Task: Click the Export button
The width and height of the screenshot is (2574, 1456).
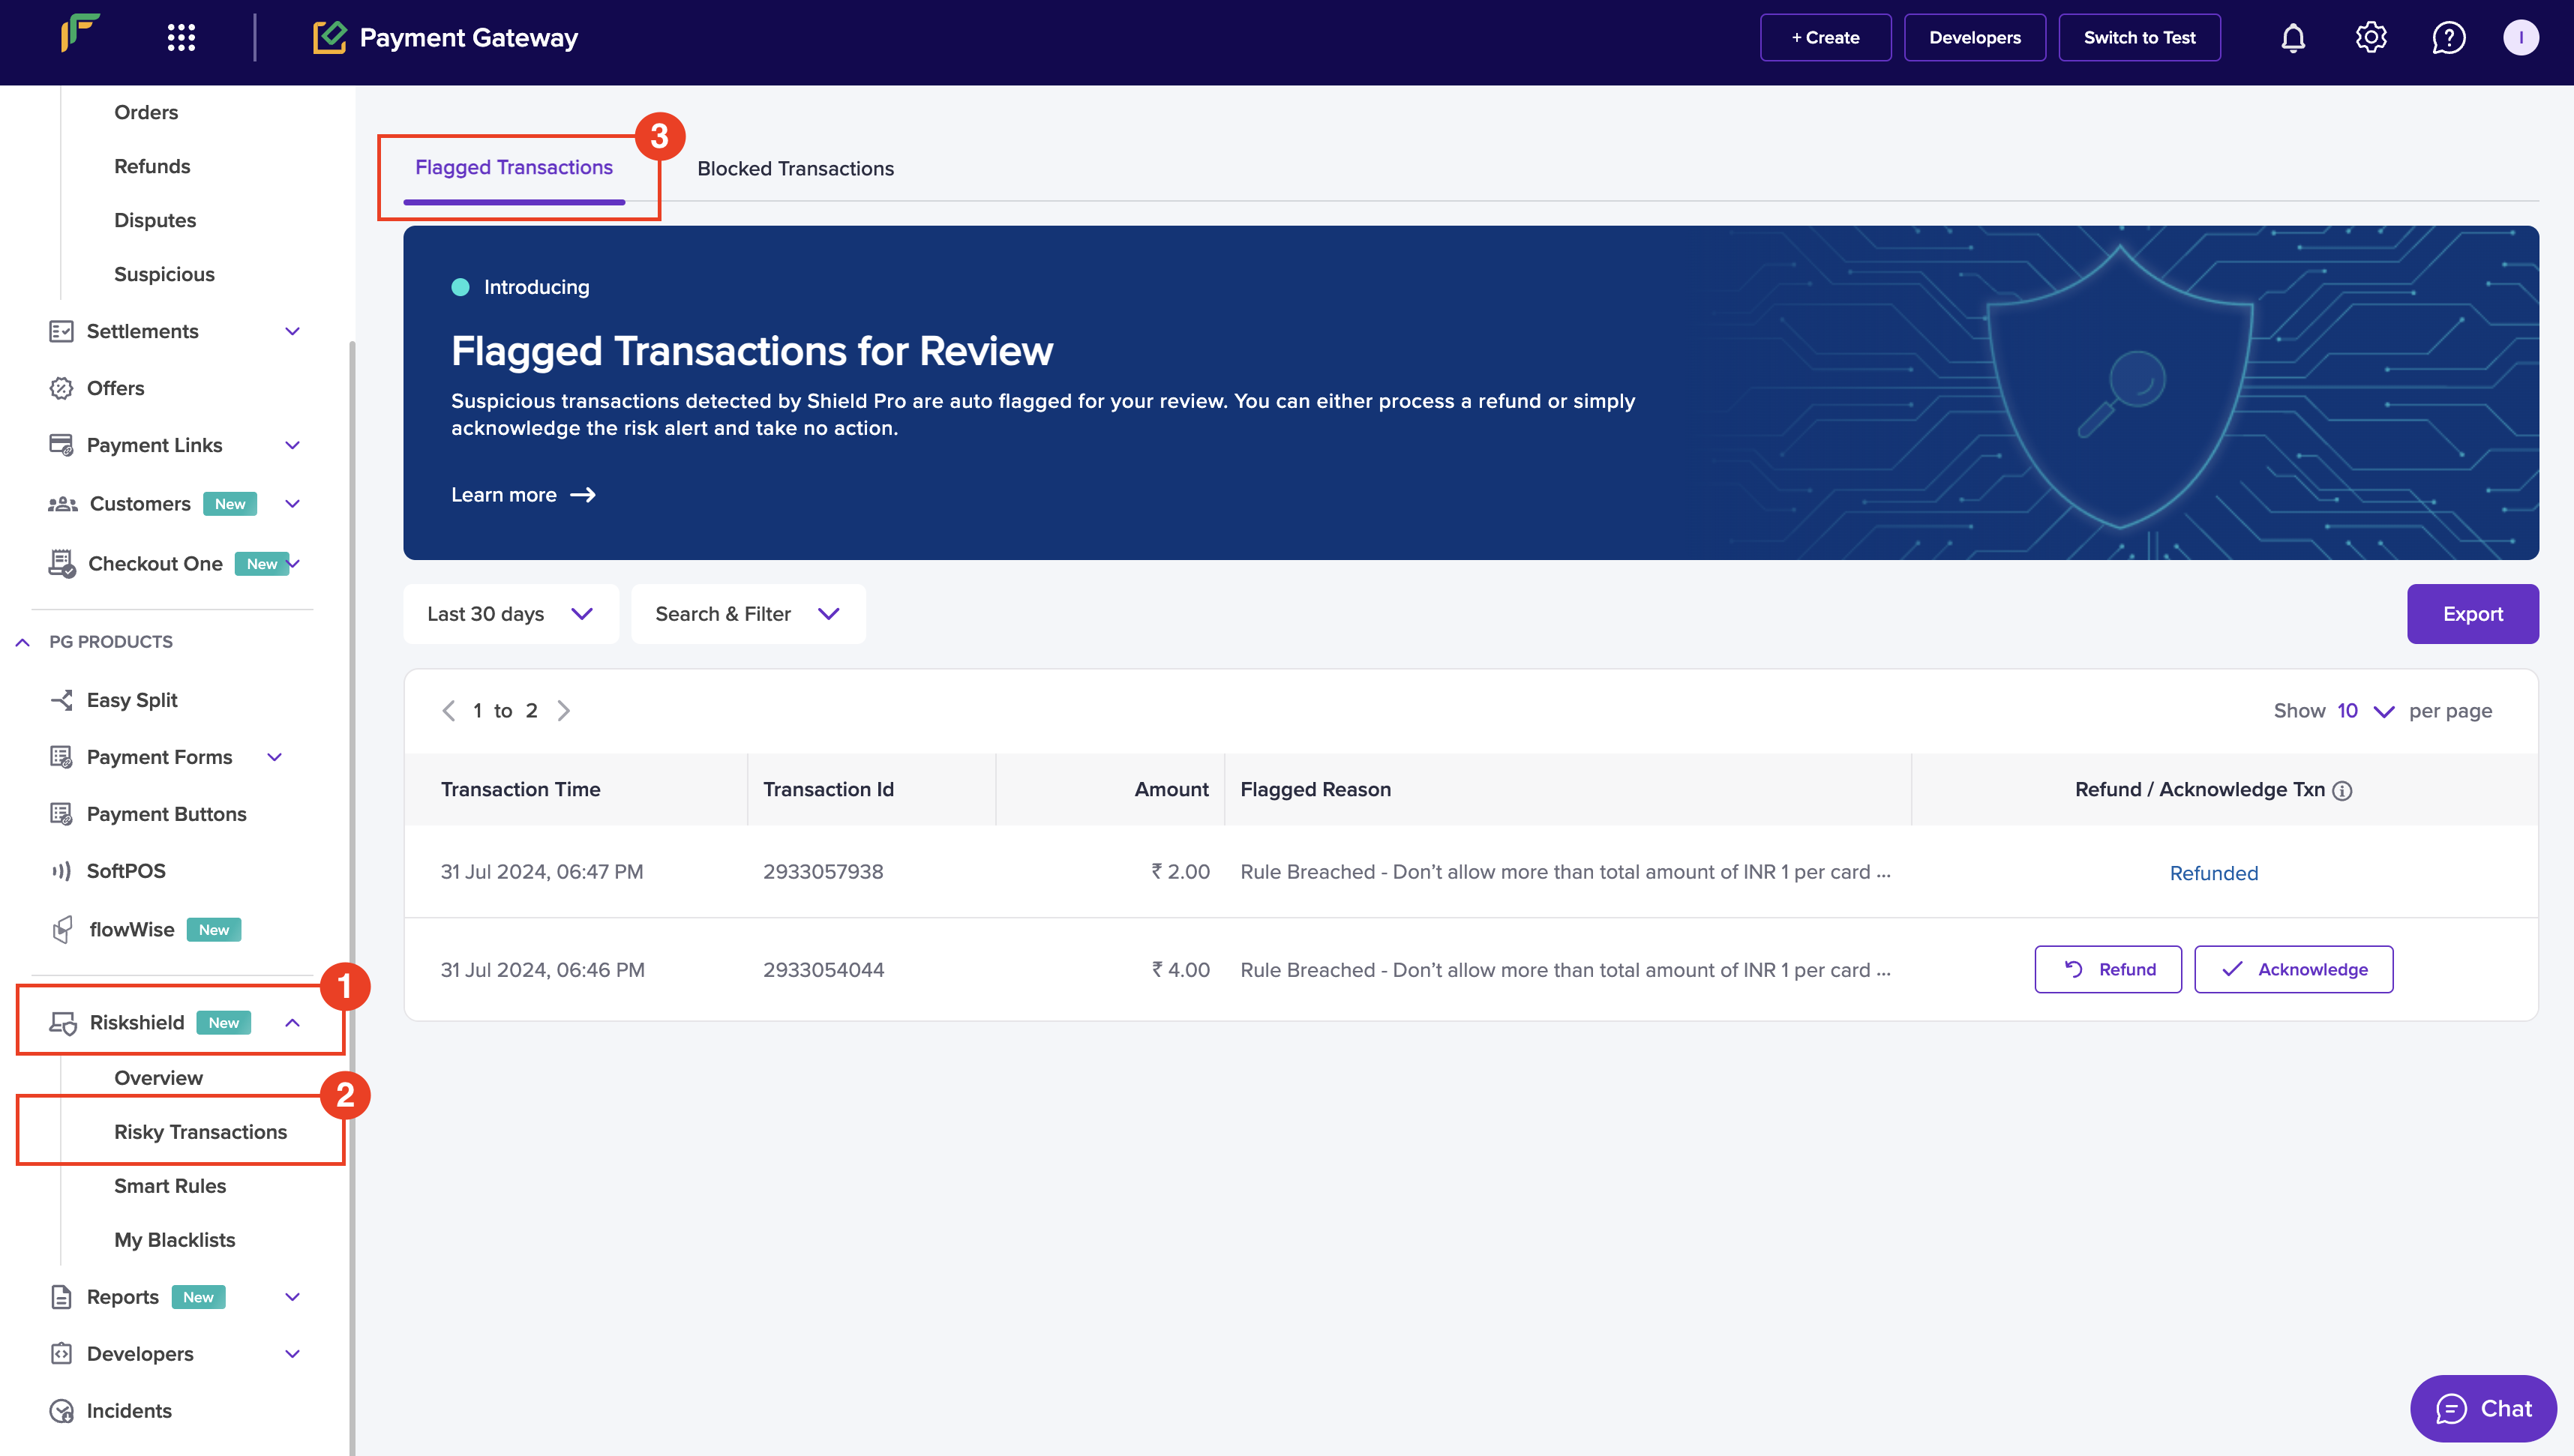Action: point(2473,613)
